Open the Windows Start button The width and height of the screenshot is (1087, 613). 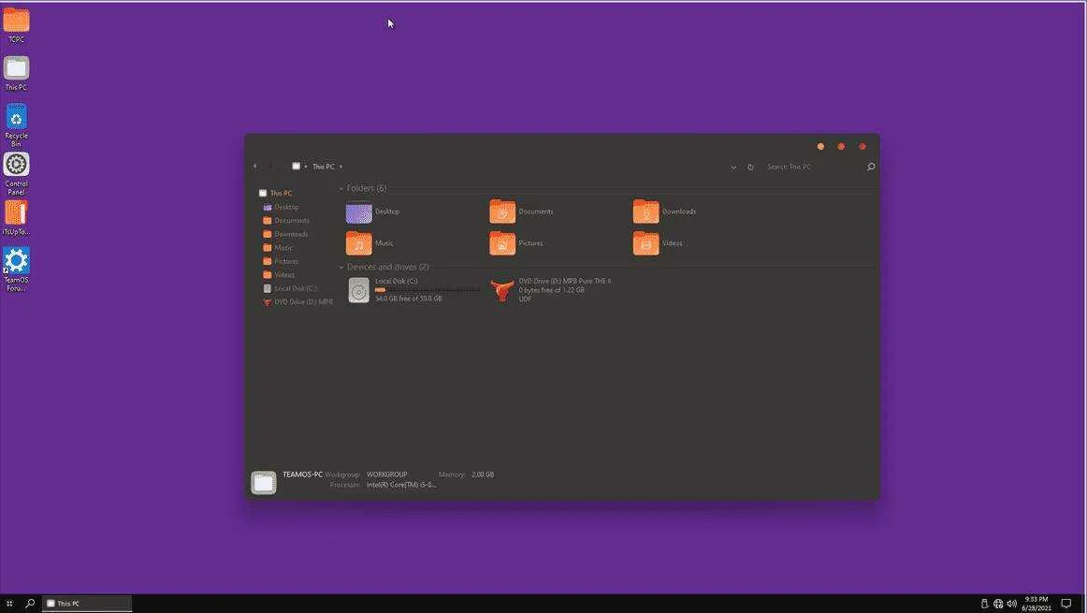tap(9, 604)
